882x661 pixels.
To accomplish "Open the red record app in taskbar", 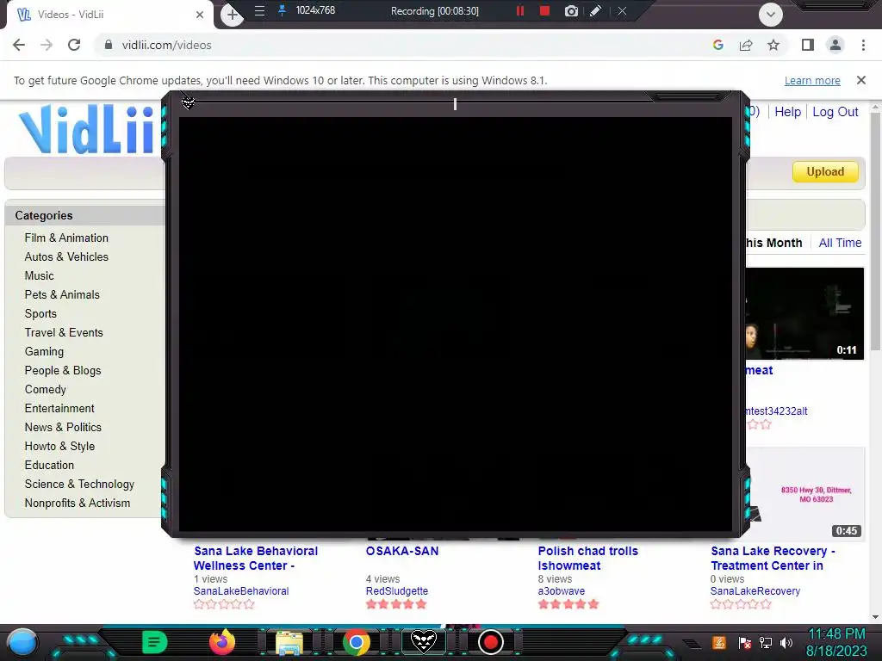I will (x=490, y=642).
